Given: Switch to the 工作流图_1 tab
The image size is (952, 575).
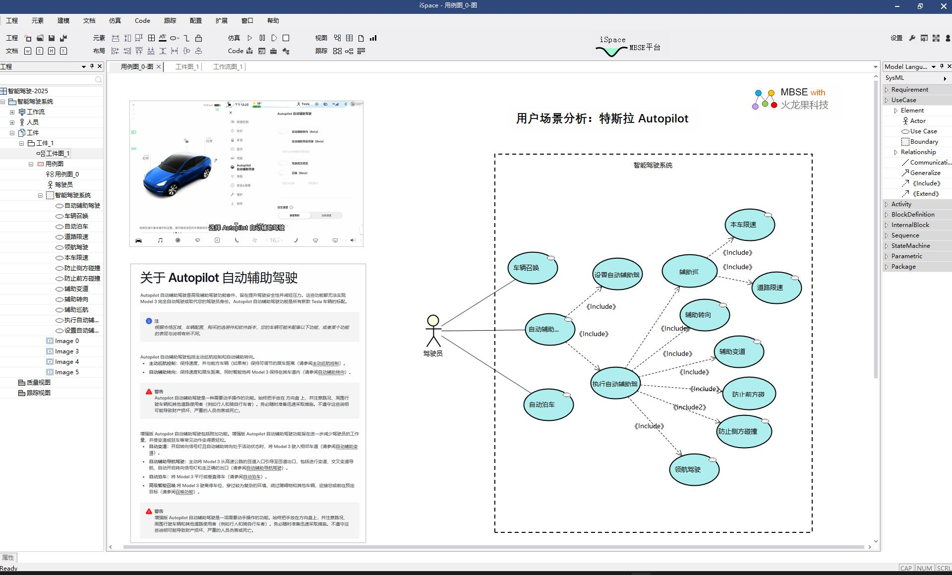Looking at the screenshot, I should [228, 66].
